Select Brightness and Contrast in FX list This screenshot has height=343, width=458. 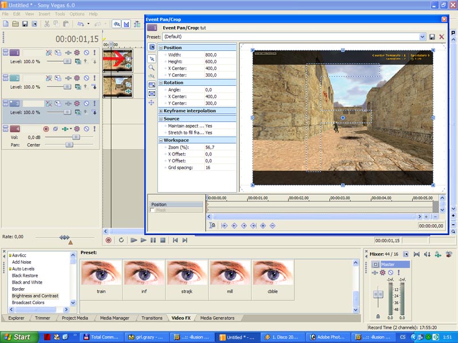[35, 296]
